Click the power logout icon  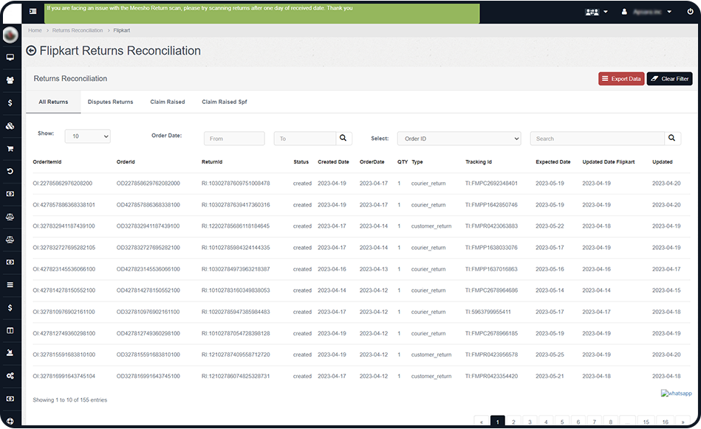pos(690,12)
